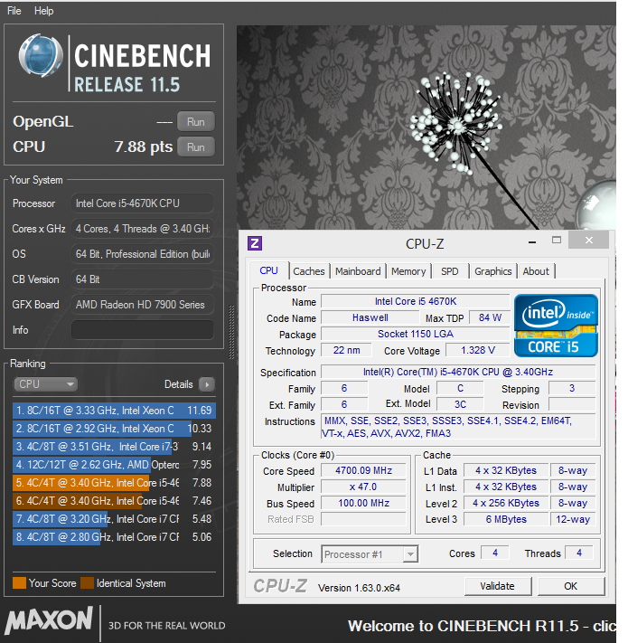
Task: Click the GFX Board field AMD Radeon HD 7900
Action: [x=143, y=305]
